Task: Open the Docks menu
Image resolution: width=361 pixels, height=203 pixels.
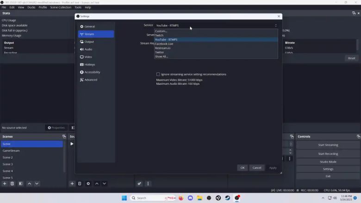Action: [x=31, y=7]
